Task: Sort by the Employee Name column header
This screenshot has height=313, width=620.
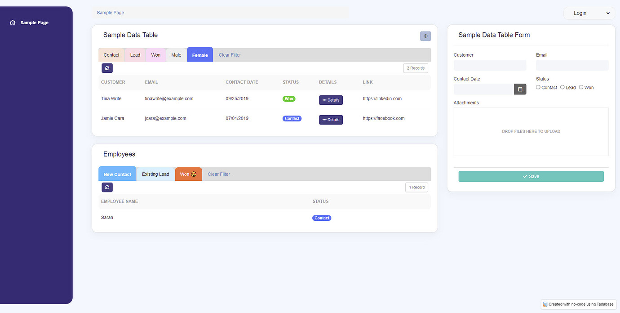Action: click(120, 201)
